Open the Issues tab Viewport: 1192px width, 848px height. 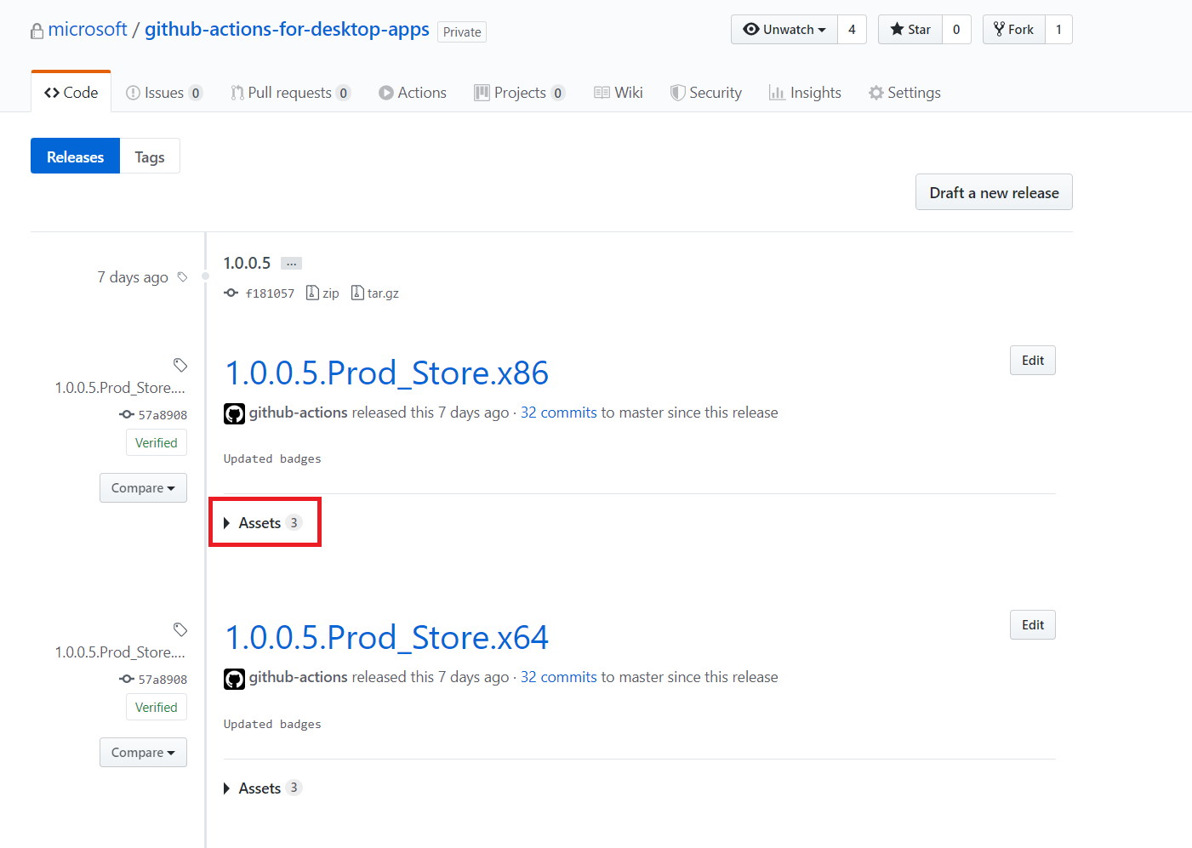point(164,93)
